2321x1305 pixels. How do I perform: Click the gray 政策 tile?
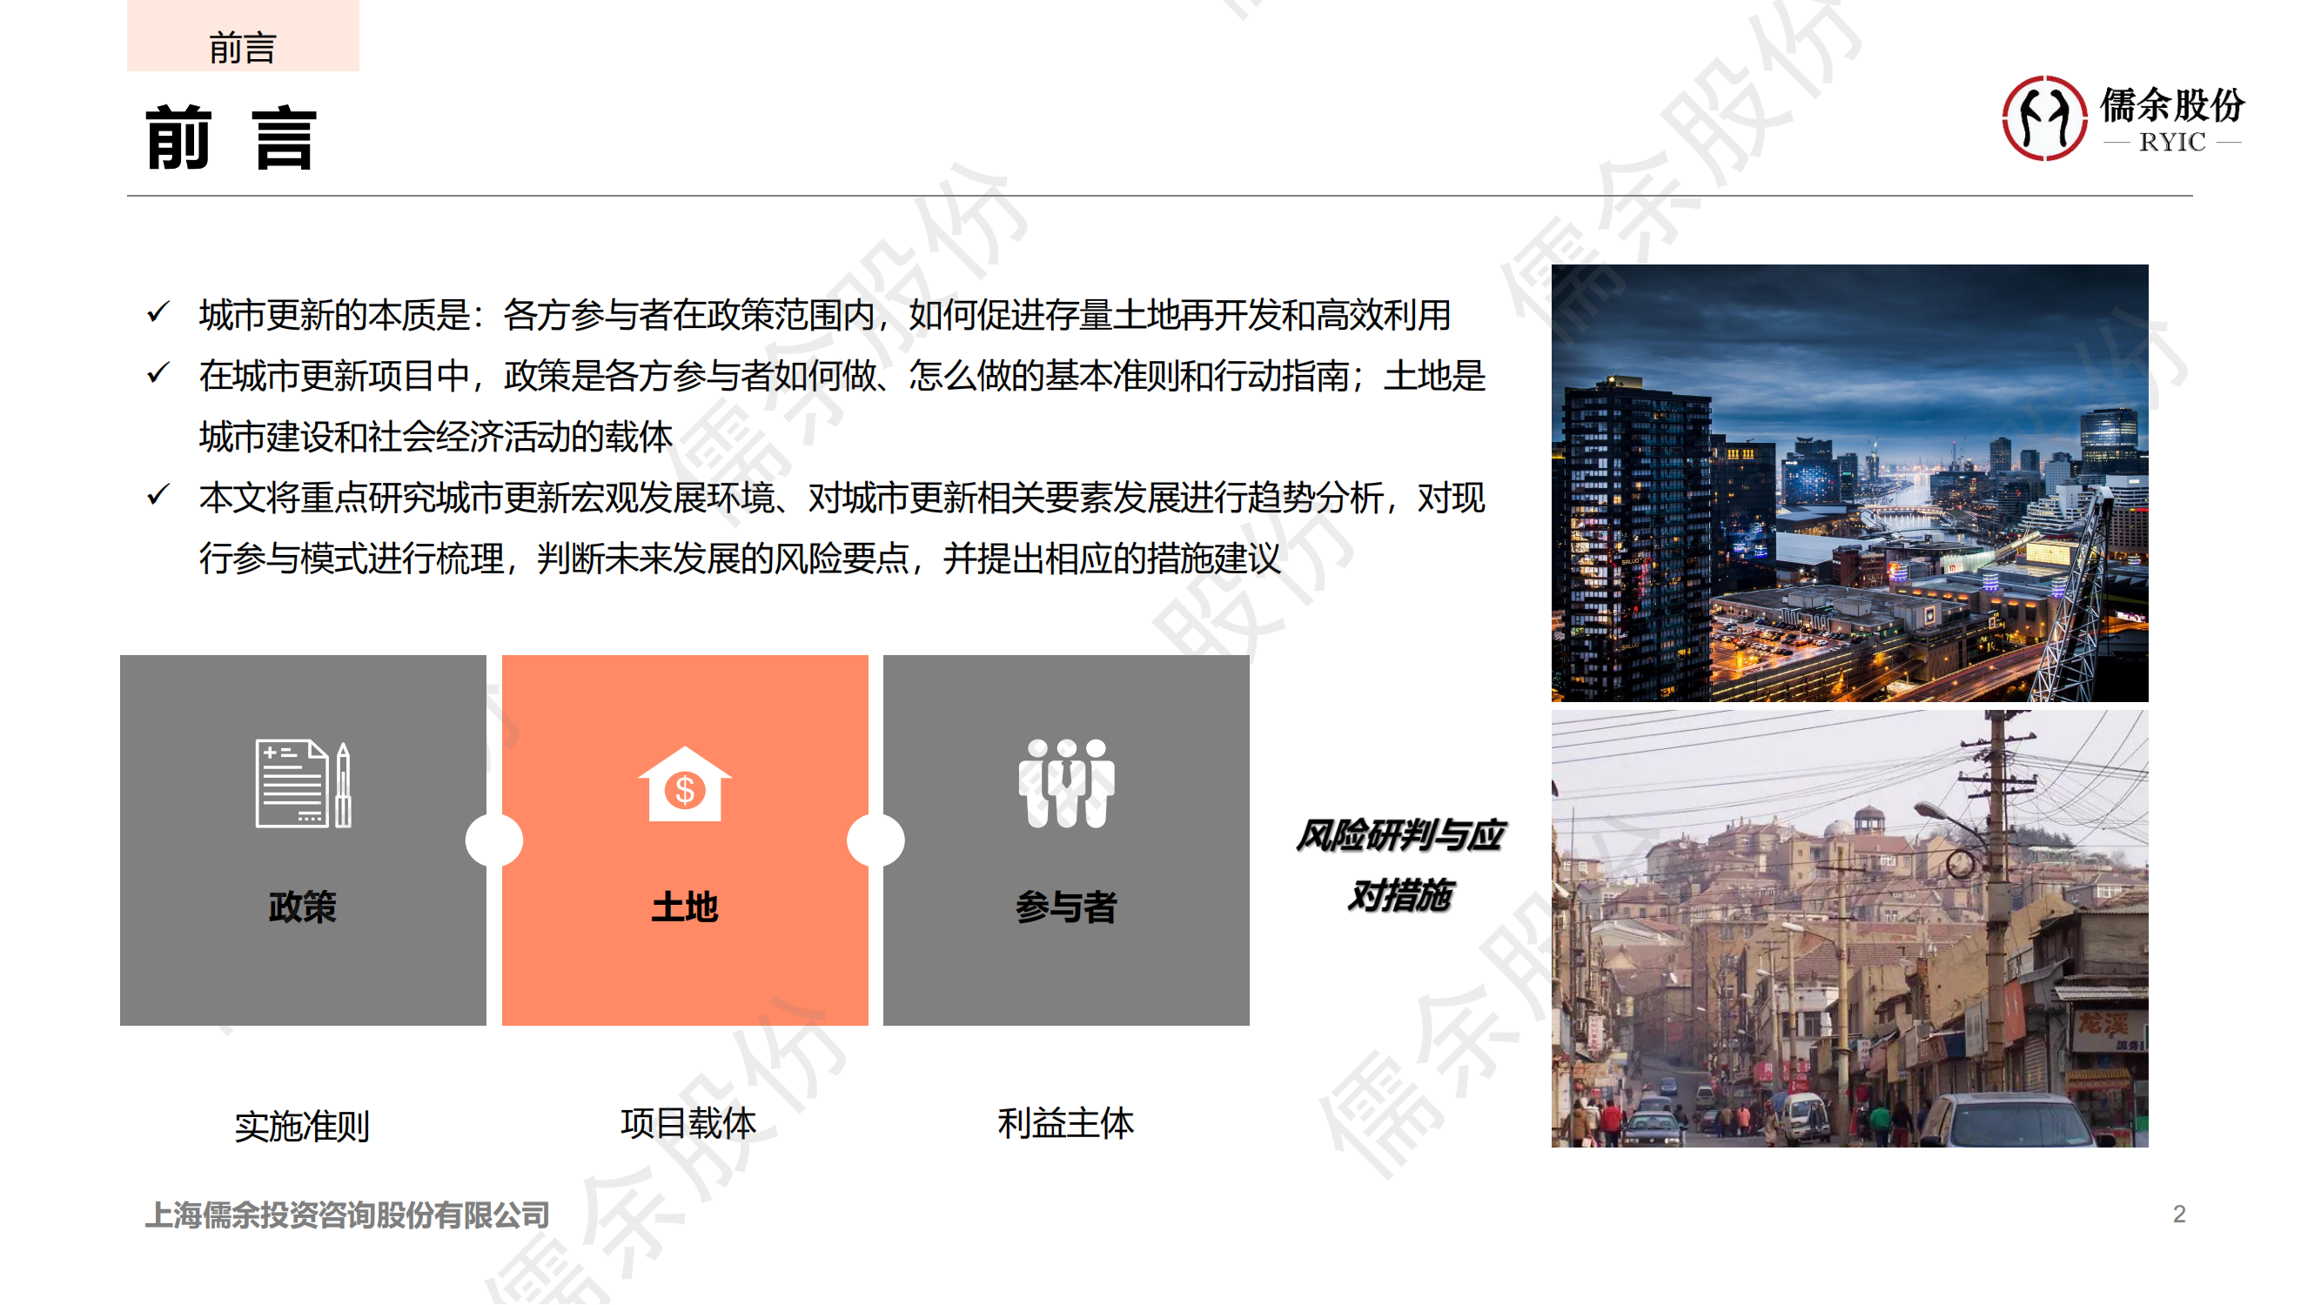point(303,973)
